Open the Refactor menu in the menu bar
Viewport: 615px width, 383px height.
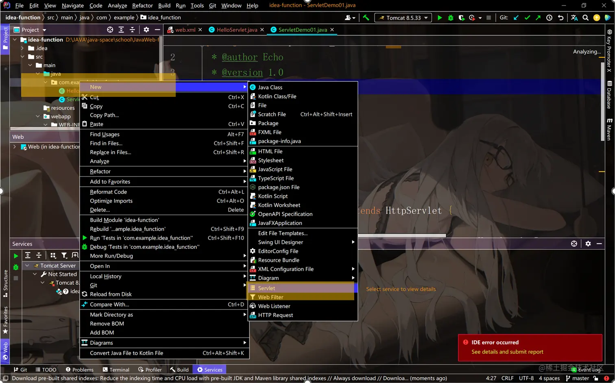[x=142, y=6]
